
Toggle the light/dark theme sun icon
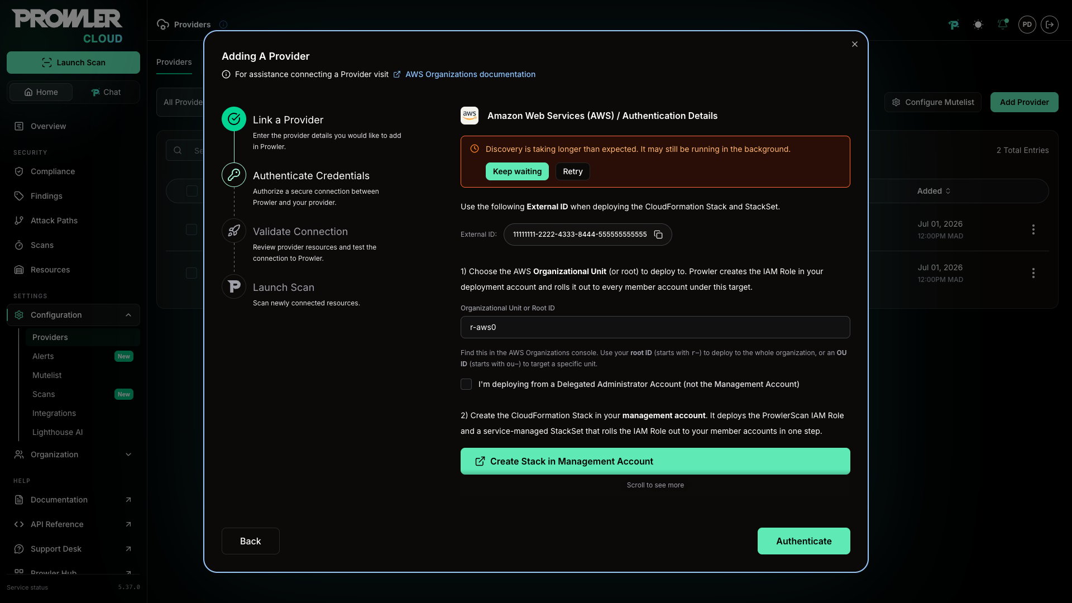coord(978,25)
